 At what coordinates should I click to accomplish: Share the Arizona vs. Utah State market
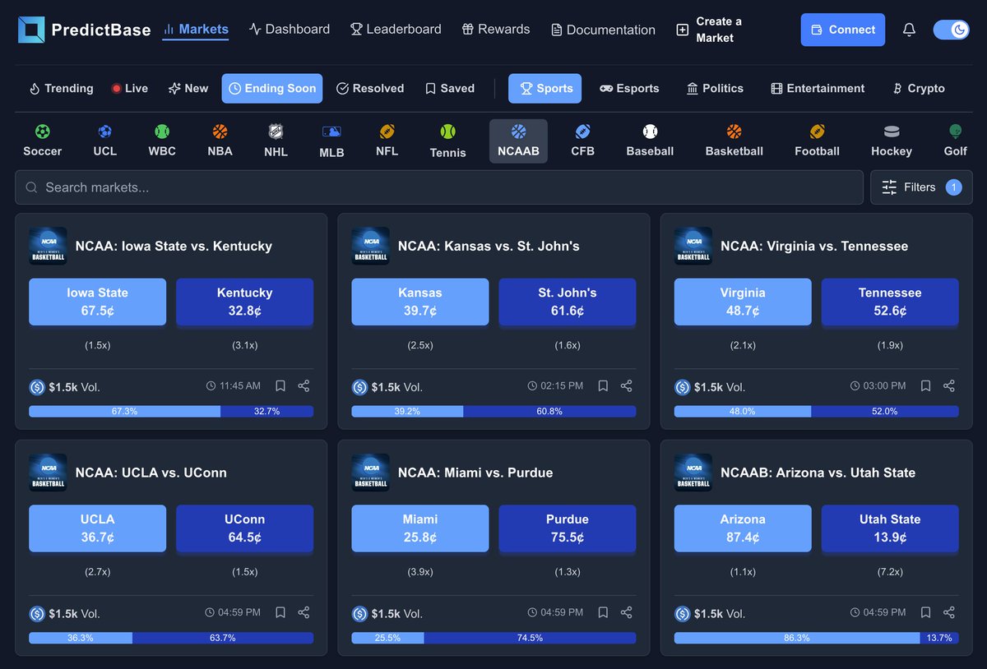point(948,612)
